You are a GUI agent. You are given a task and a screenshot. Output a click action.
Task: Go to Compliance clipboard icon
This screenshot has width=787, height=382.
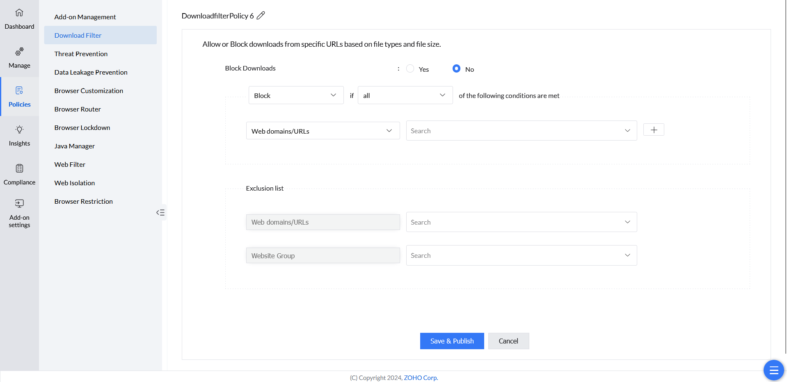19,168
